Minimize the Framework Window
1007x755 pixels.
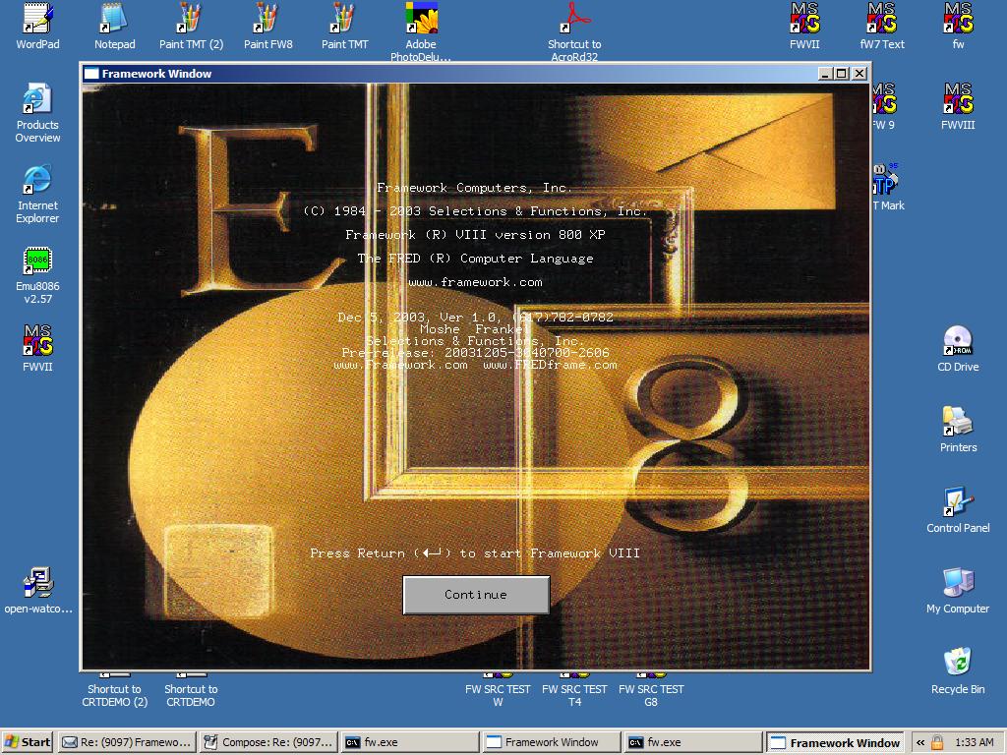[x=826, y=74]
